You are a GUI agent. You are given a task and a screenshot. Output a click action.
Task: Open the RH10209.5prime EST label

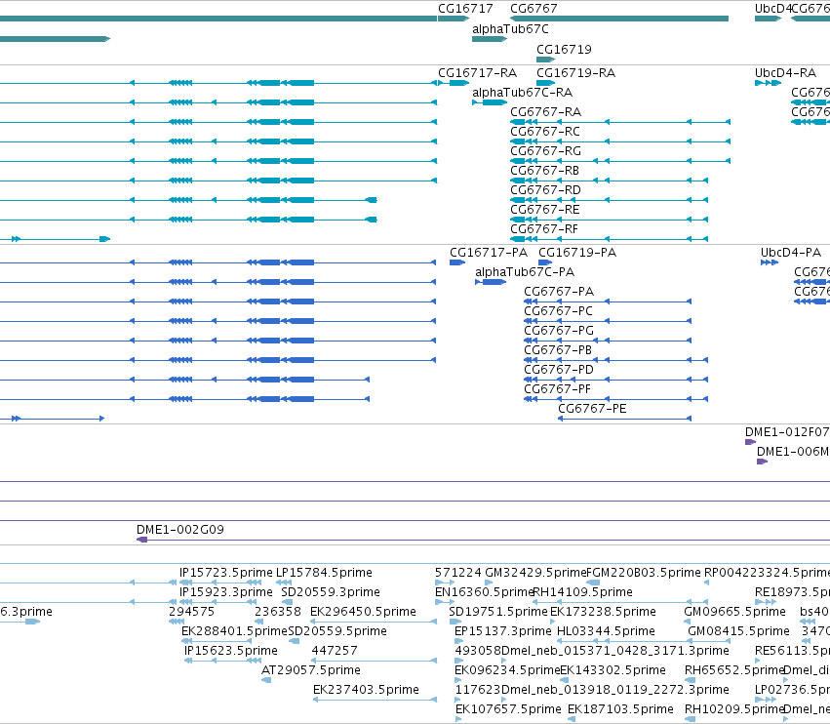coord(734,709)
